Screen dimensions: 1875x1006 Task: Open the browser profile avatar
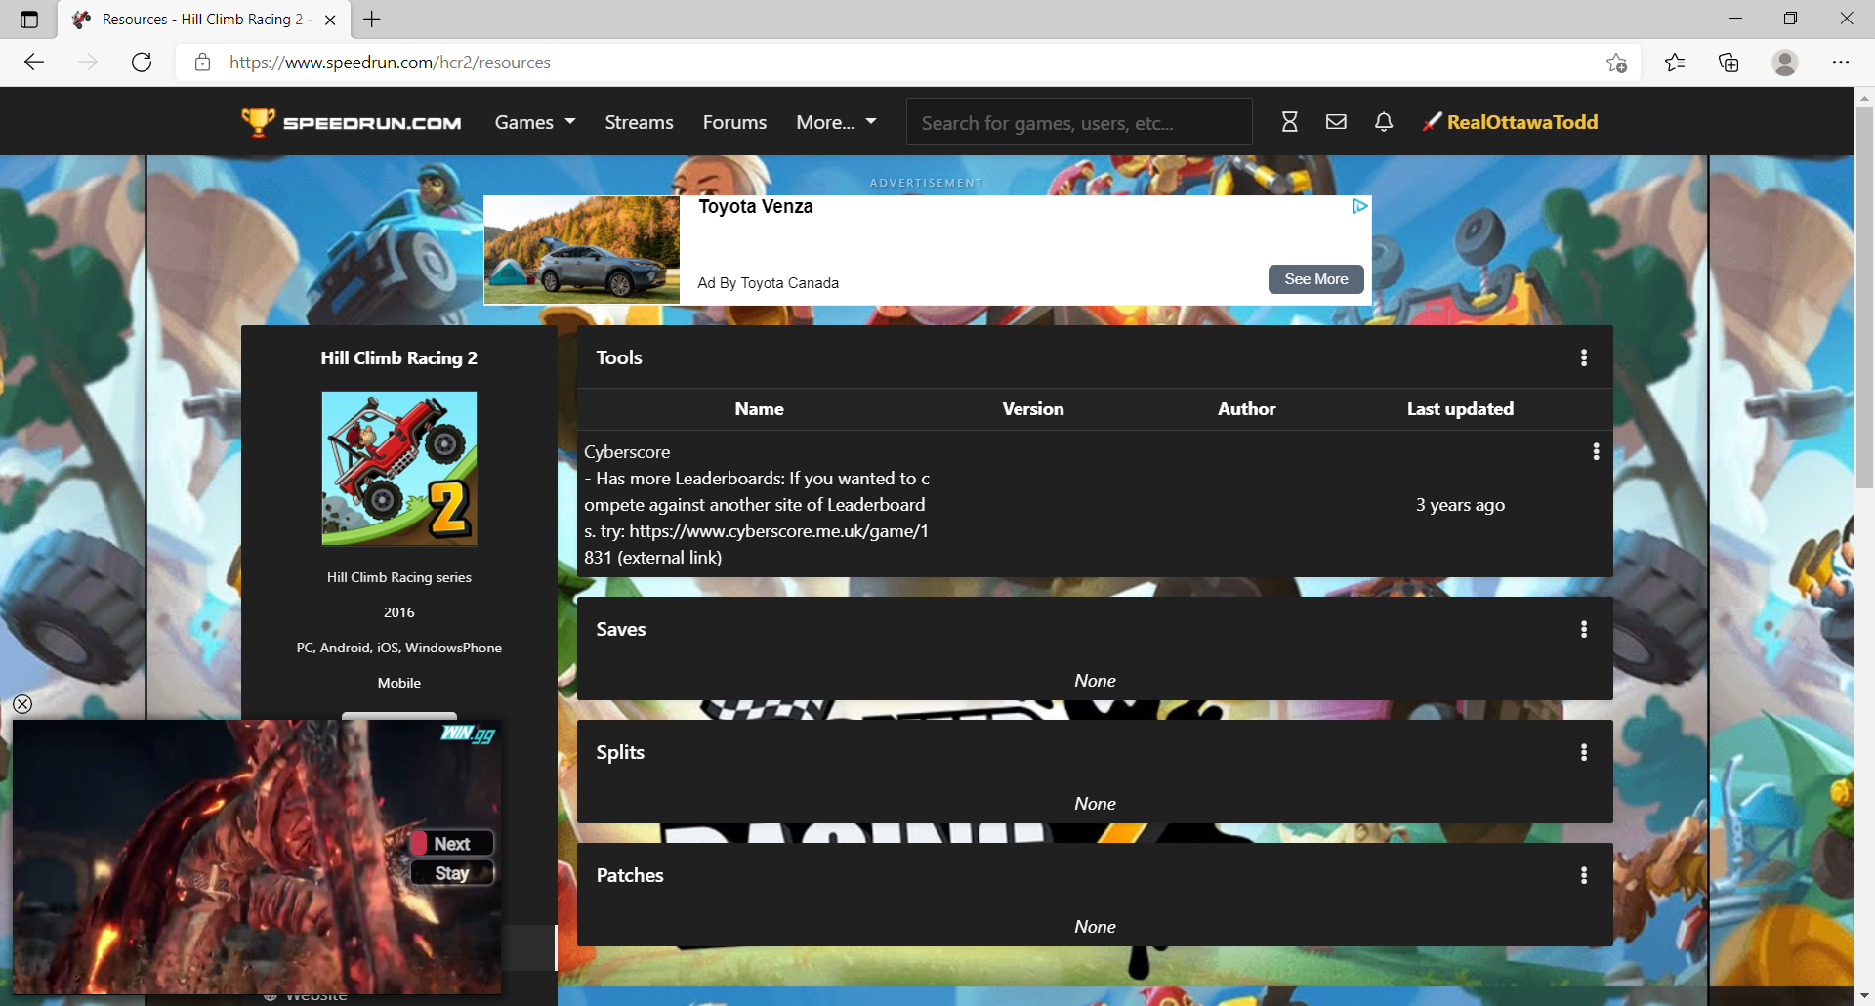(x=1785, y=63)
